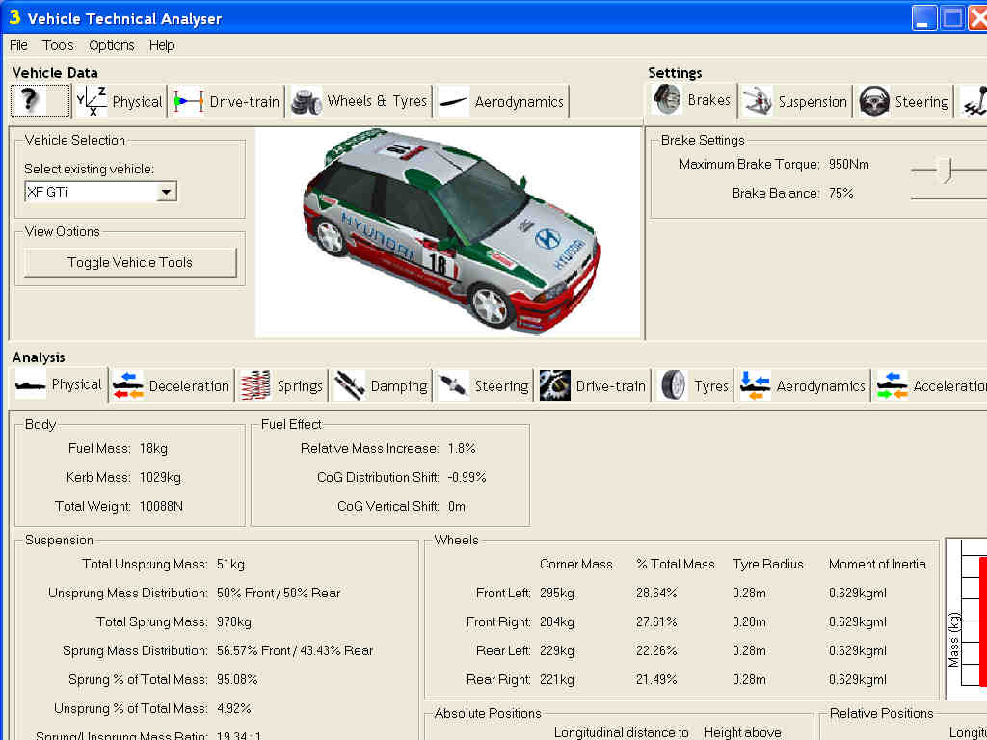This screenshot has height=740, width=987.
Task: Click the gear shifter icon in Settings
Action: [975, 101]
